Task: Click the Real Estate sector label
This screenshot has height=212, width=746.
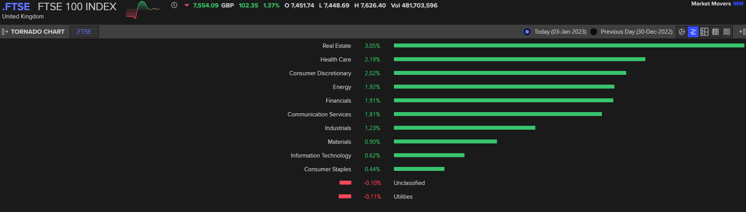Action: pos(337,46)
